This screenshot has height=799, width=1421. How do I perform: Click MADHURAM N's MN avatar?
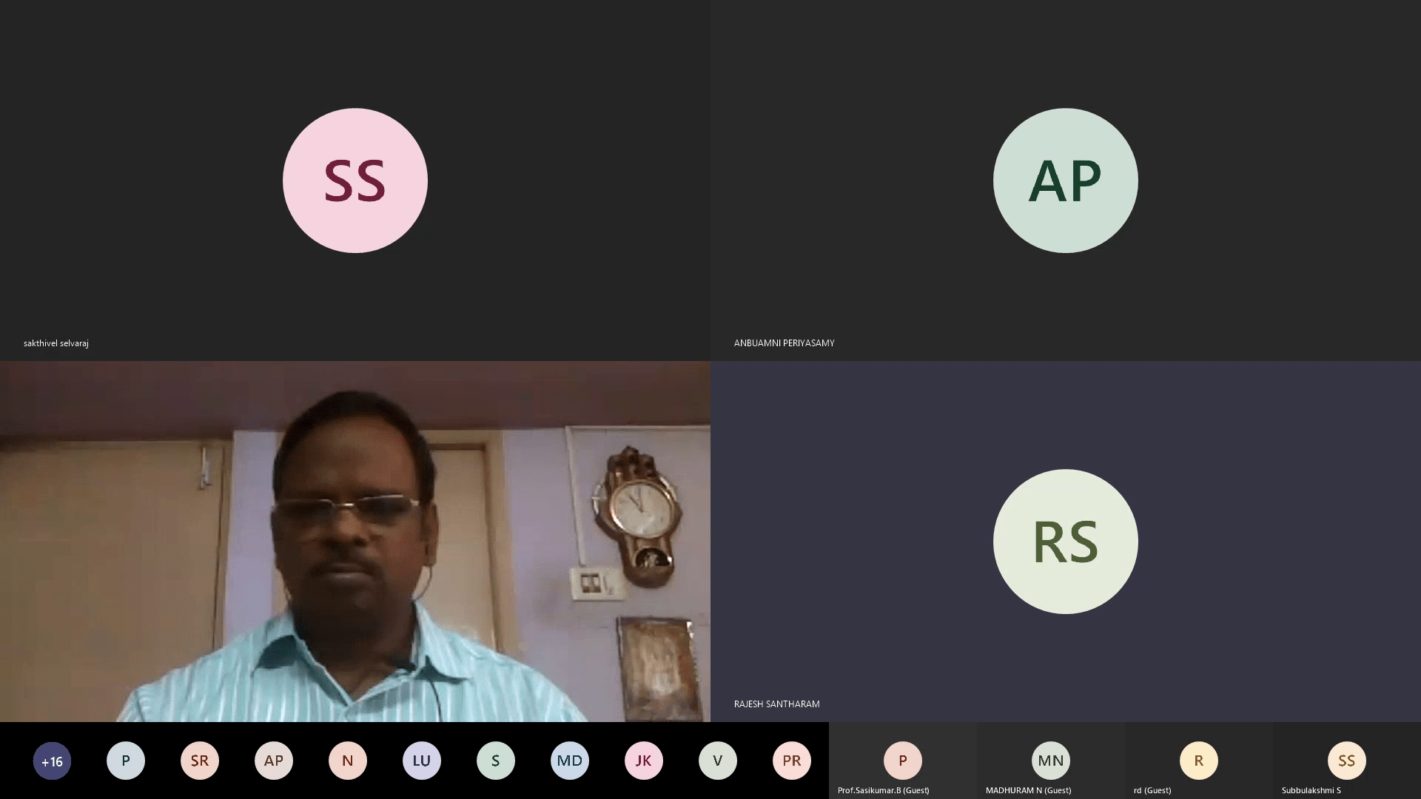coord(1051,761)
